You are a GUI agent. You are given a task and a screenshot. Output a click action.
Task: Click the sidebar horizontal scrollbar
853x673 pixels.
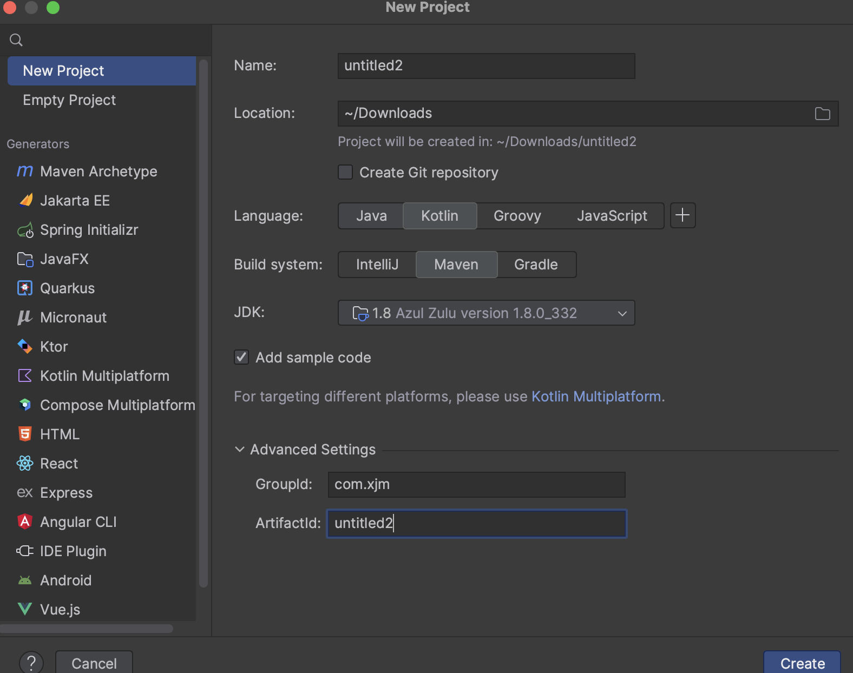pyautogui.click(x=87, y=629)
